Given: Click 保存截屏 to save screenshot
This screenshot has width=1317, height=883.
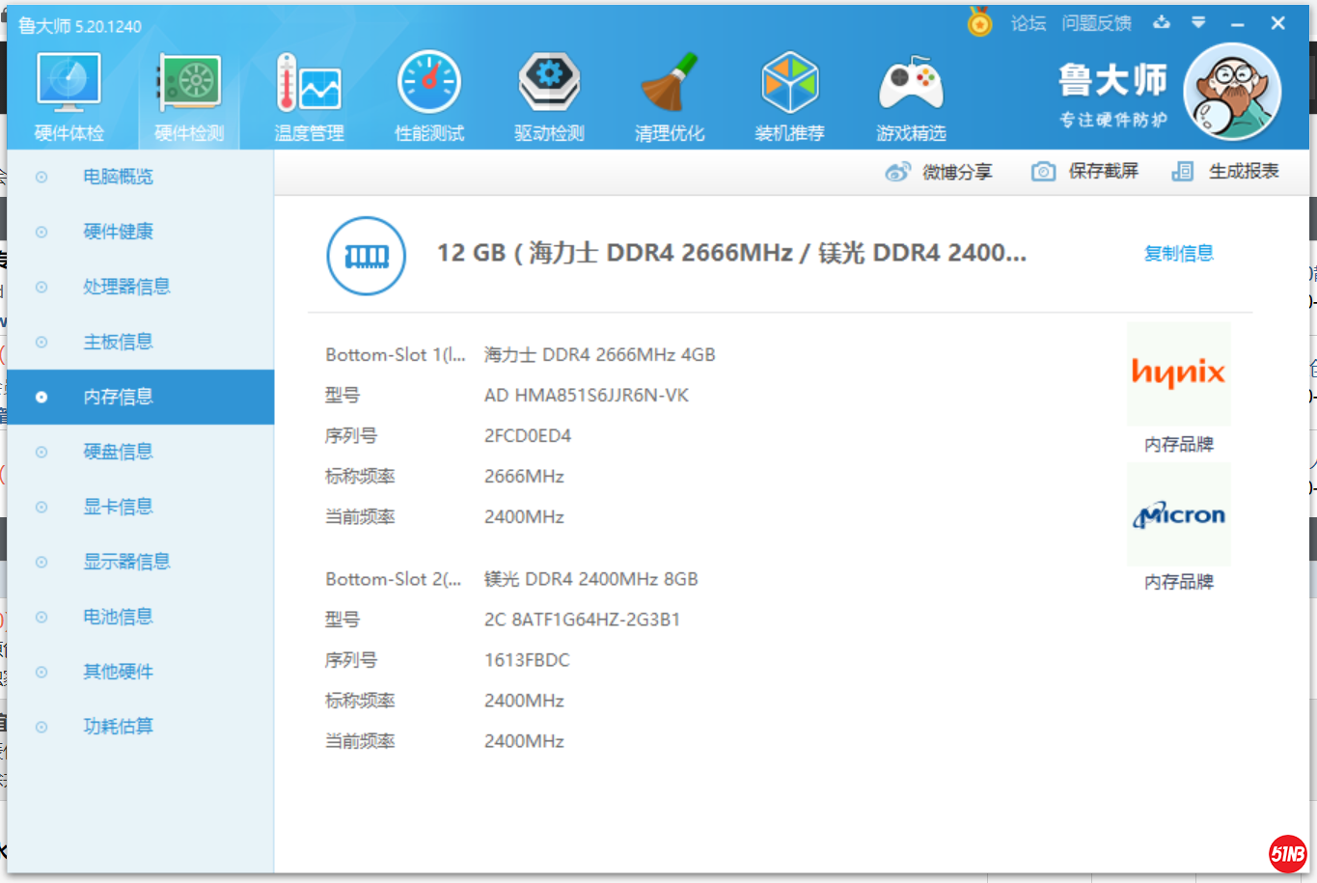Looking at the screenshot, I should pyautogui.click(x=1085, y=172).
